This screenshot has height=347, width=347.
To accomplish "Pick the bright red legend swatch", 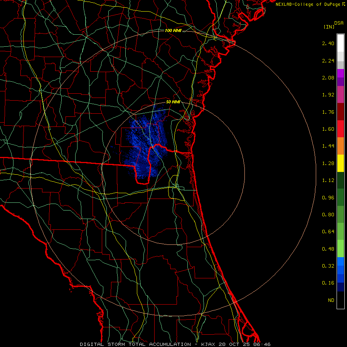I will click(340, 129).
